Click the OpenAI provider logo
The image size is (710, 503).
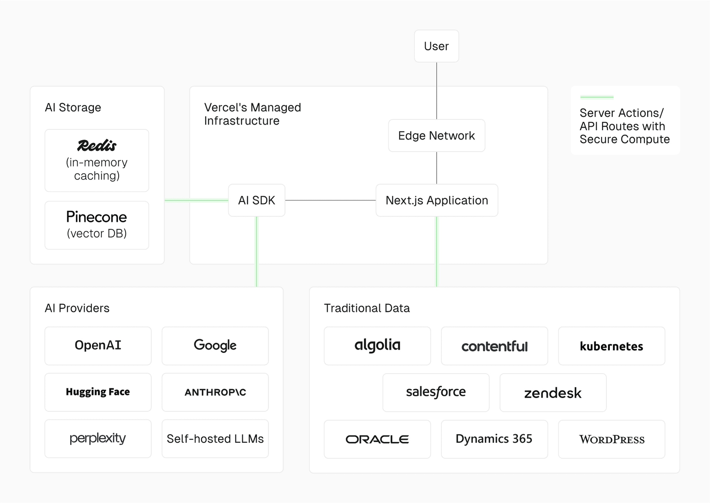click(x=98, y=346)
